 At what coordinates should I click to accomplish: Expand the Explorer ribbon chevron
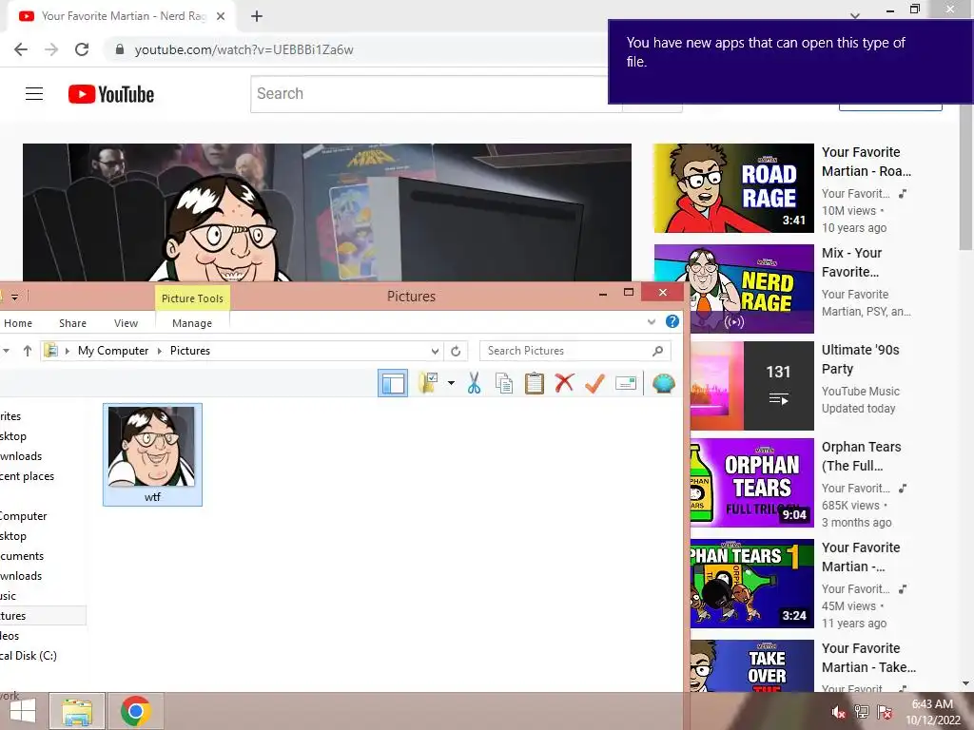tap(651, 321)
